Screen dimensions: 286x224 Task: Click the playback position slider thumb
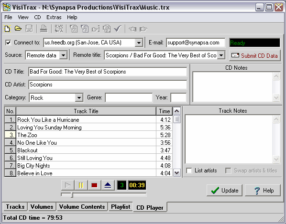(x=72, y=195)
